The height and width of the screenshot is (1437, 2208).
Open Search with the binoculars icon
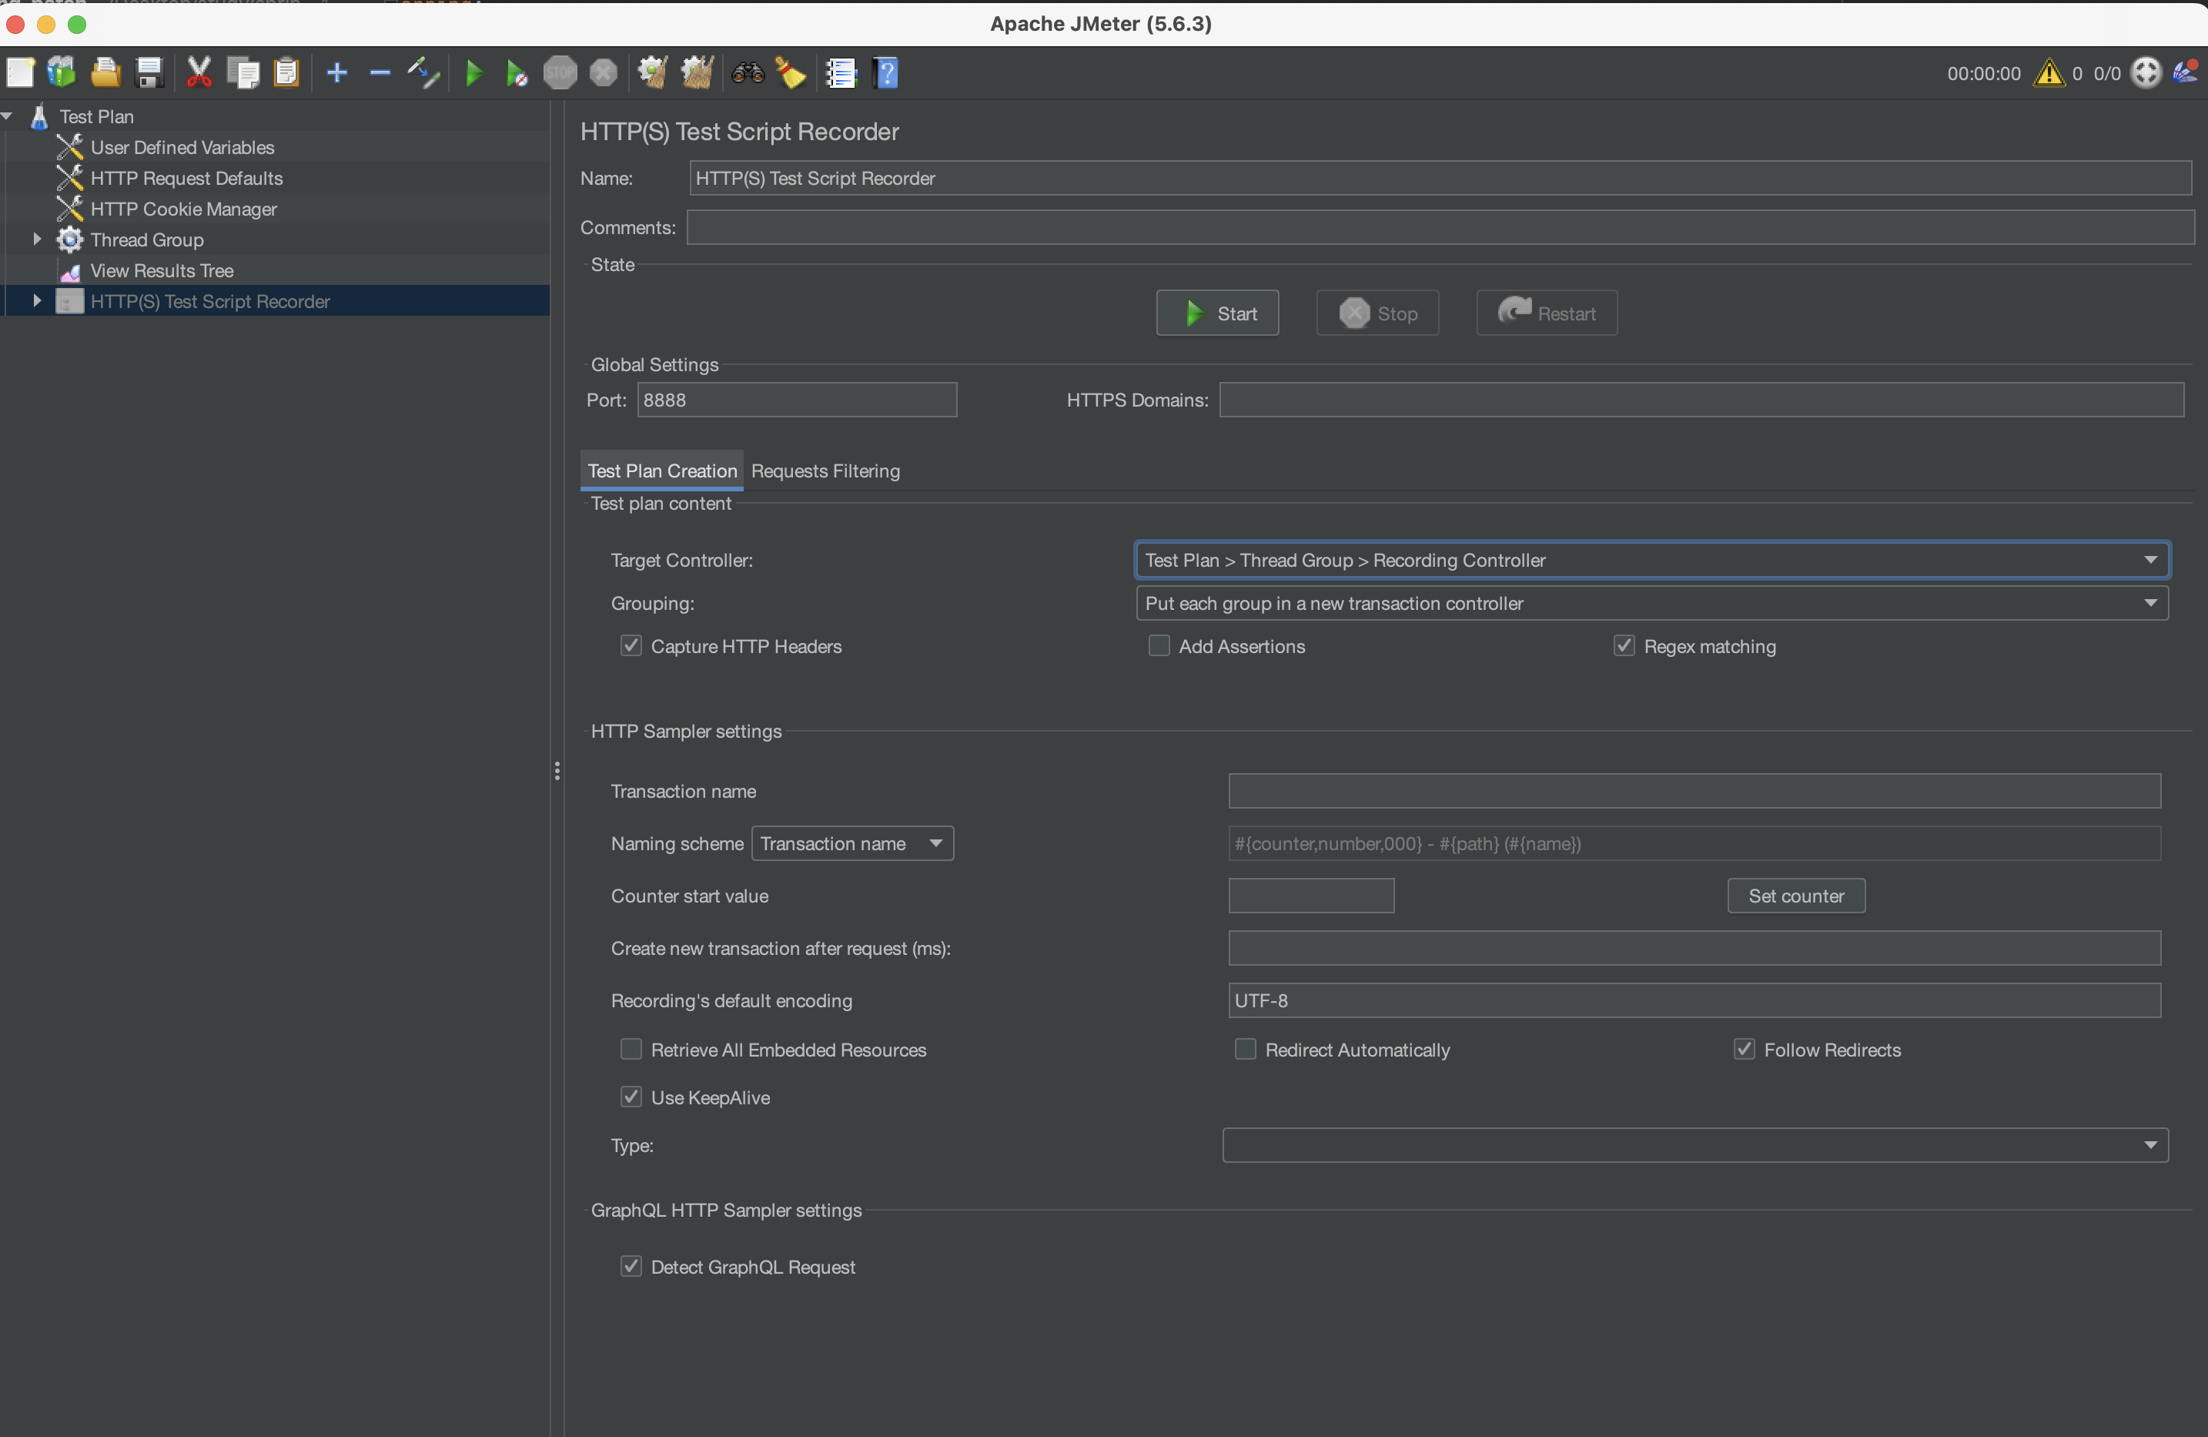[x=747, y=72]
